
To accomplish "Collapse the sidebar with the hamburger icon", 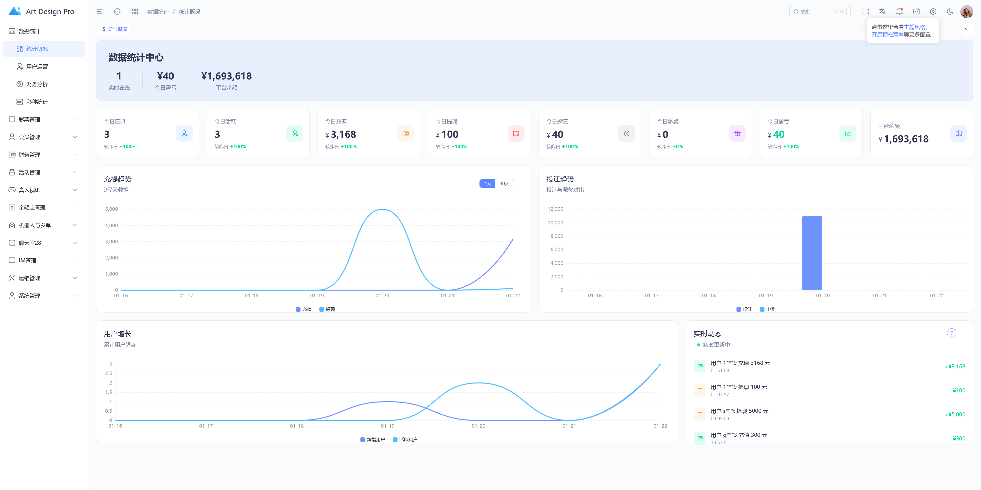I will [x=99, y=11].
